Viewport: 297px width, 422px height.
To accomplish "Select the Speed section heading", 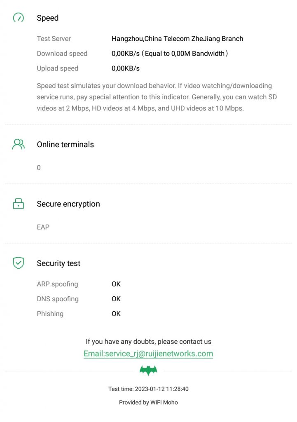I will 48,18.
